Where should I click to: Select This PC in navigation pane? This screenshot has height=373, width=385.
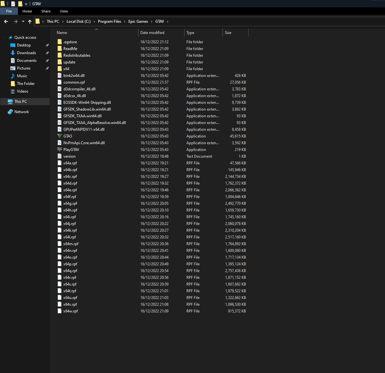(x=20, y=102)
